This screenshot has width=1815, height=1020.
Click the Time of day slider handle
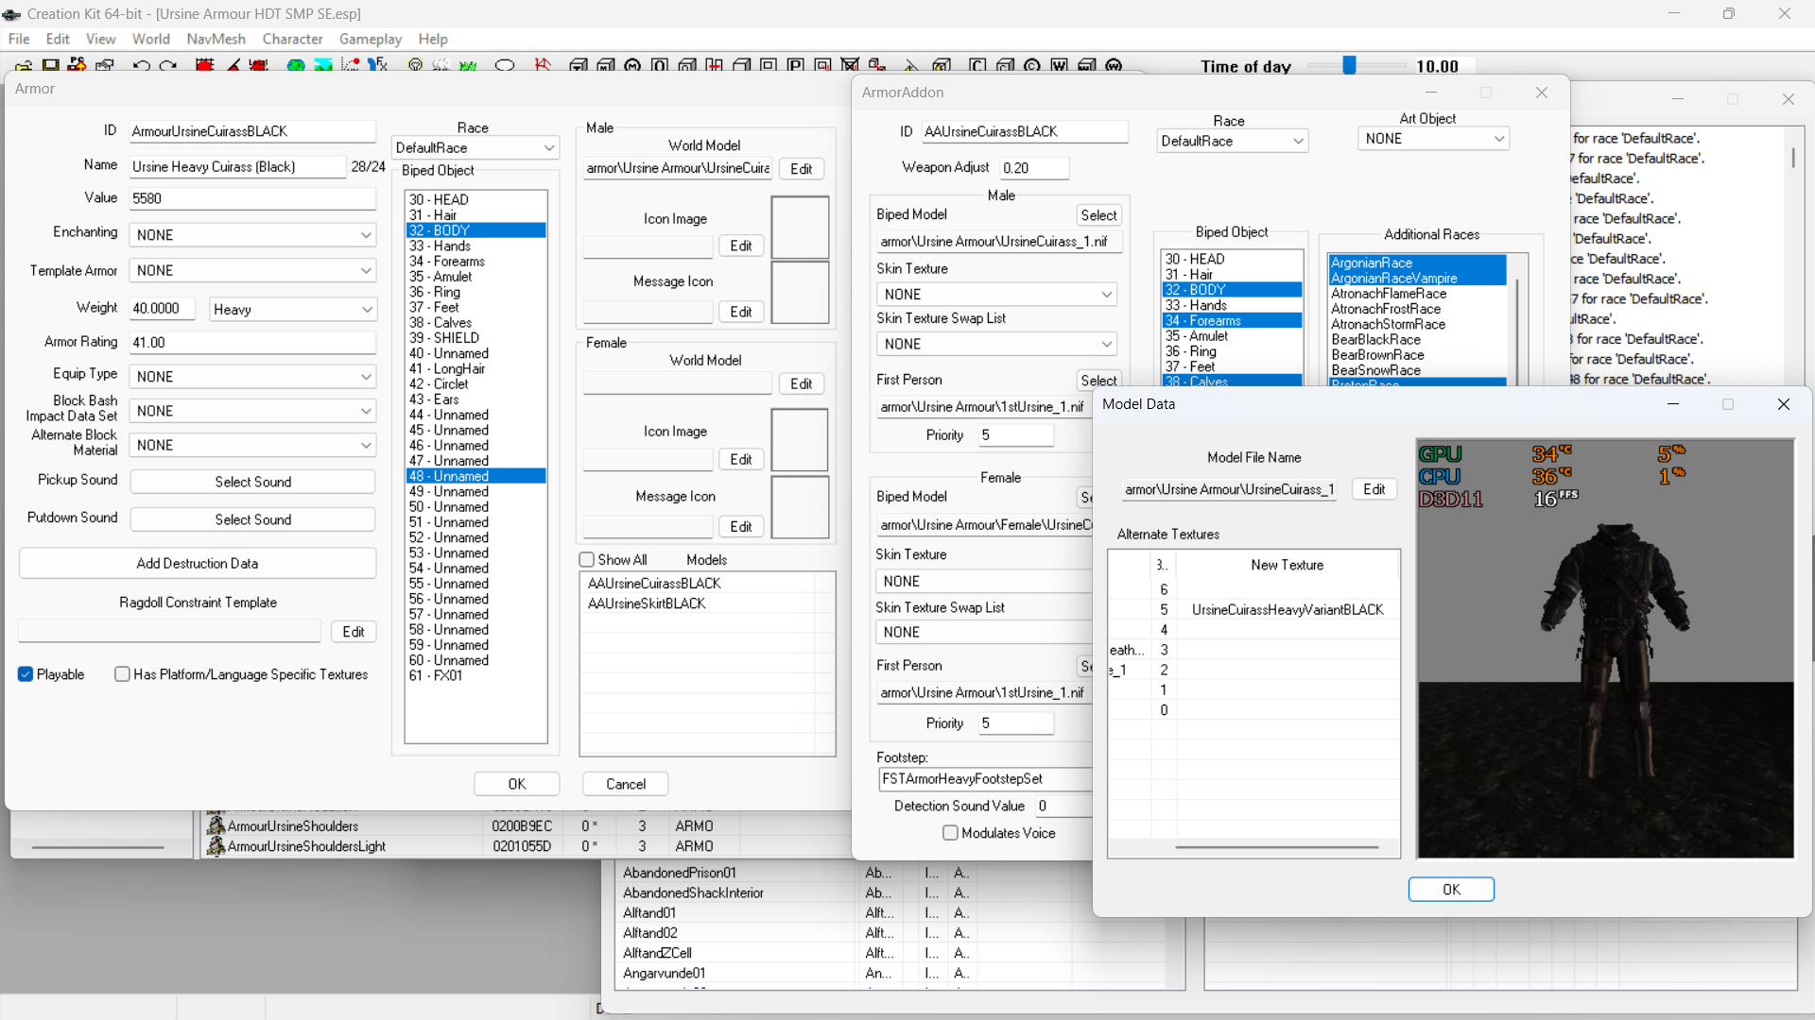pyautogui.click(x=1349, y=65)
